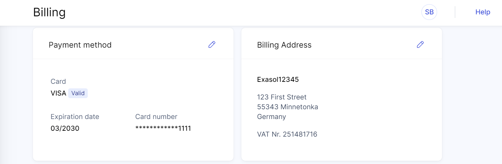Click the divider beside the Help link
This screenshot has height=164, width=502.
455,12
